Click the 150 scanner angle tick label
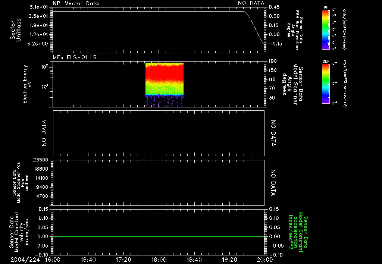 tap(273, 70)
